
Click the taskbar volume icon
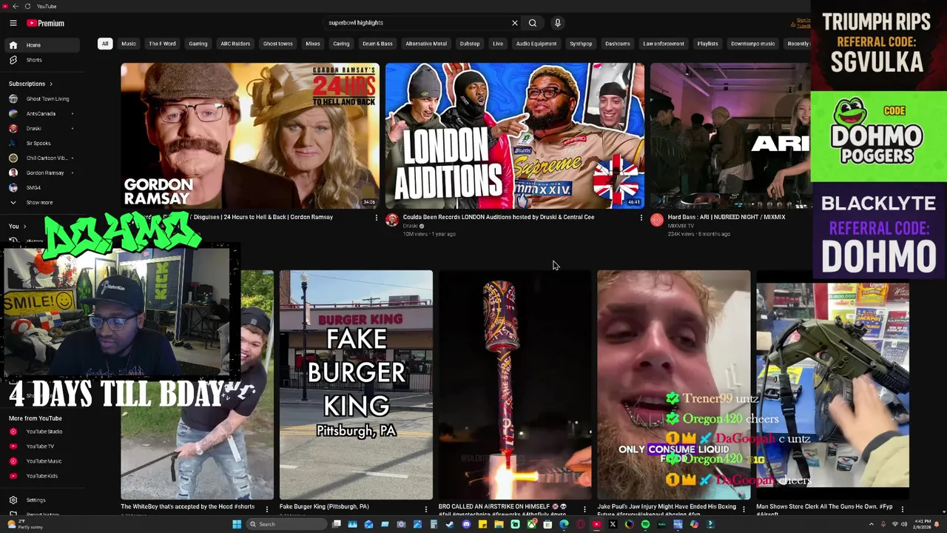pyautogui.click(x=903, y=524)
